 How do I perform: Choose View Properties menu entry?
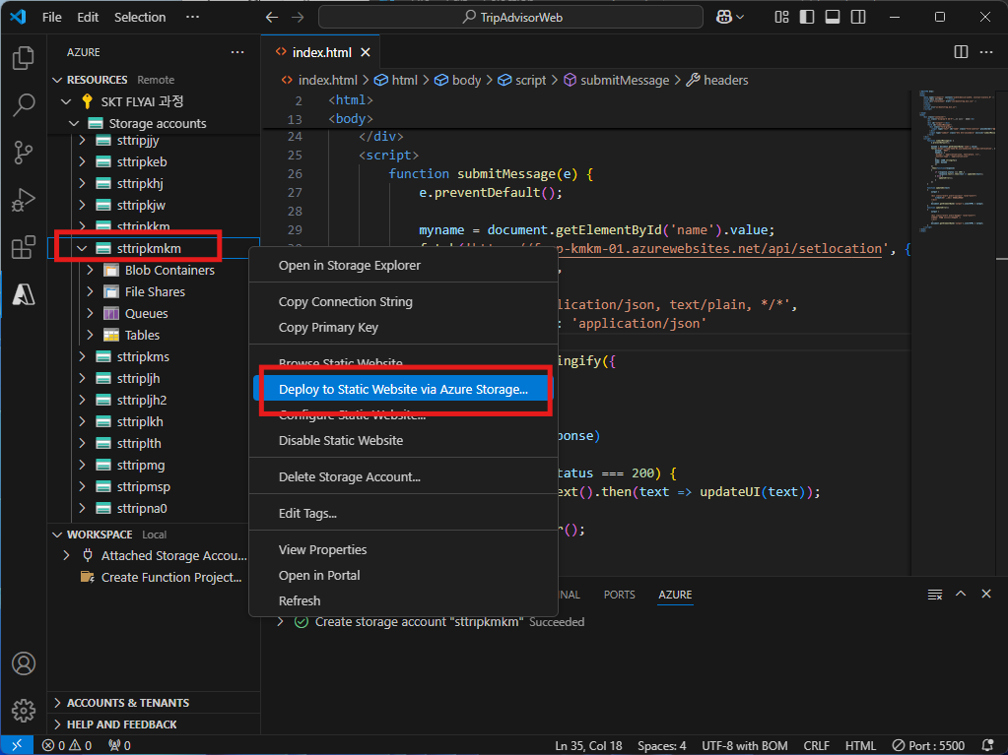pyautogui.click(x=403, y=549)
